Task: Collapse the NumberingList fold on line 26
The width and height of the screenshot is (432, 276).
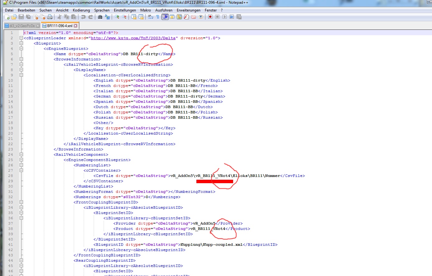Action: pos(21,165)
